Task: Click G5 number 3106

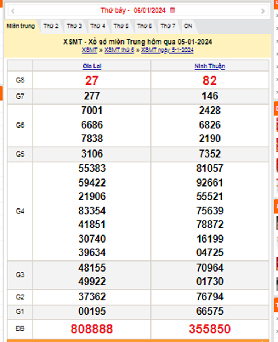Action: [x=92, y=154]
